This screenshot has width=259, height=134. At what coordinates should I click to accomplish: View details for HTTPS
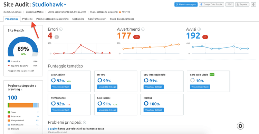(x=107, y=87)
